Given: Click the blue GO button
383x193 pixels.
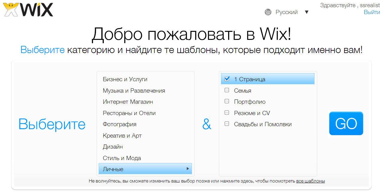Looking at the screenshot, I should coord(346,123).
